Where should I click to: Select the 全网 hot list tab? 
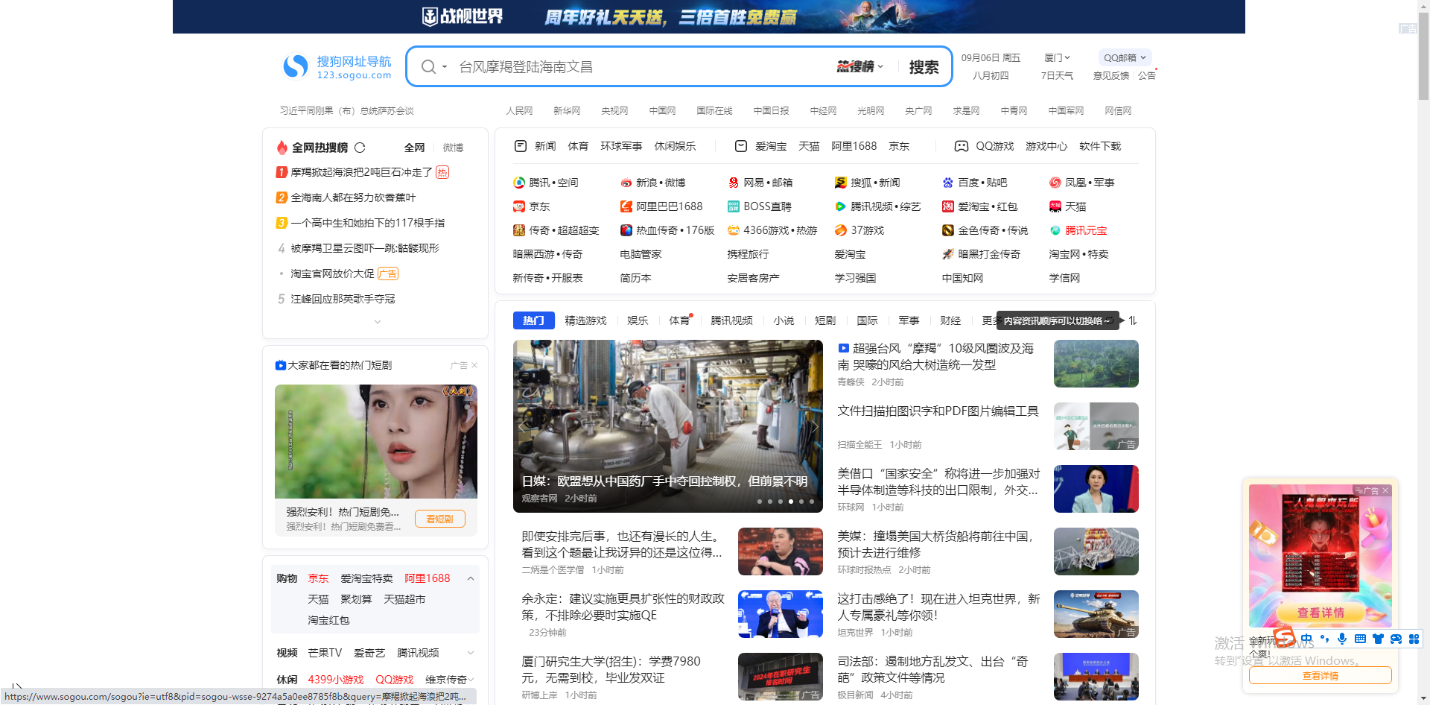tap(414, 148)
